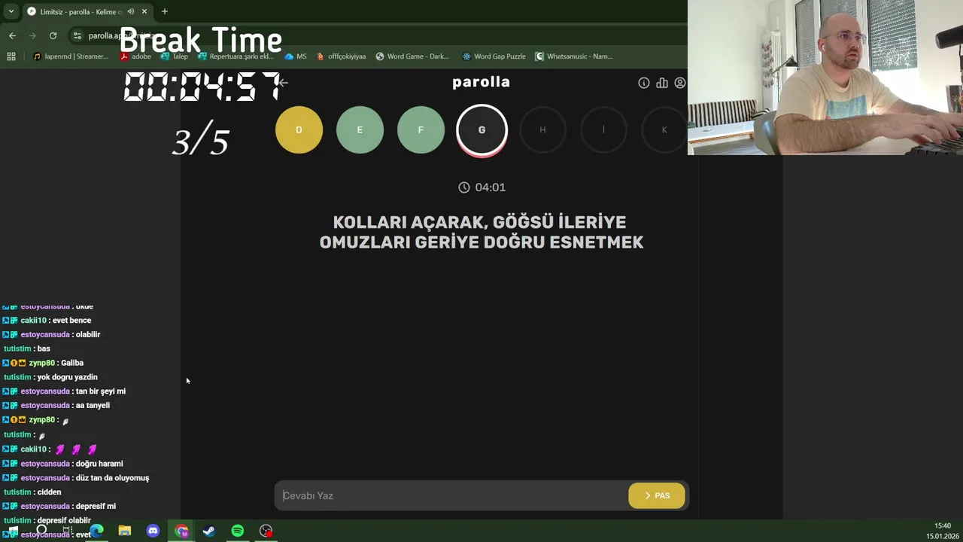The image size is (963, 542).
Task: Select the dimmed letter H circle
Action: click(542, 129)
